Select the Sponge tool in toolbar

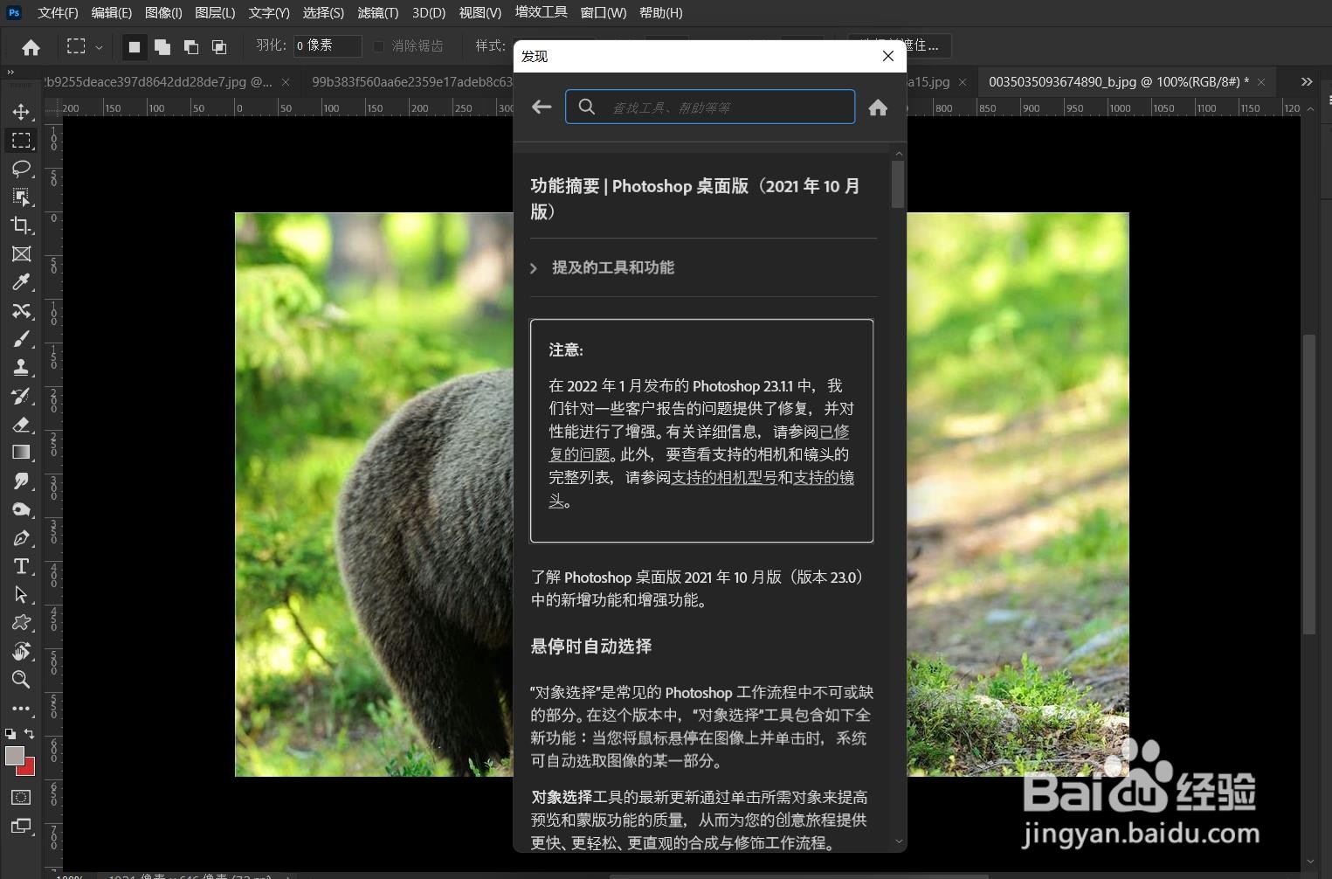point(21,509)
